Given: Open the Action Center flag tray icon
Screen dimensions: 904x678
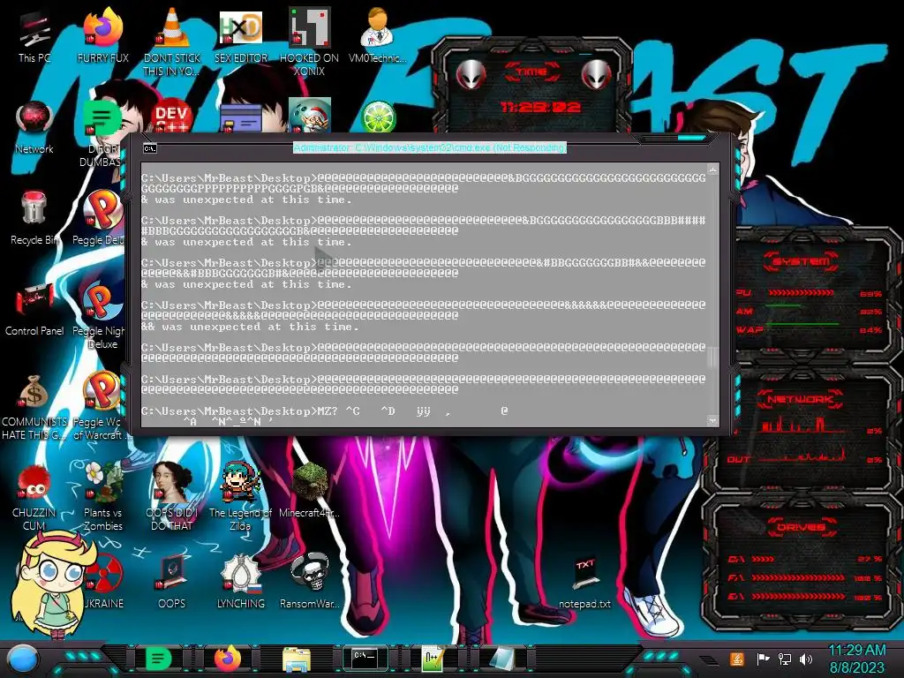Looking at the screenshot, I should coord(763,659).
